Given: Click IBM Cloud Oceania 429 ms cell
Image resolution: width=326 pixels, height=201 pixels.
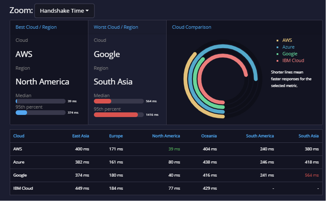Looking at the screenshot, I should [210, 188].
